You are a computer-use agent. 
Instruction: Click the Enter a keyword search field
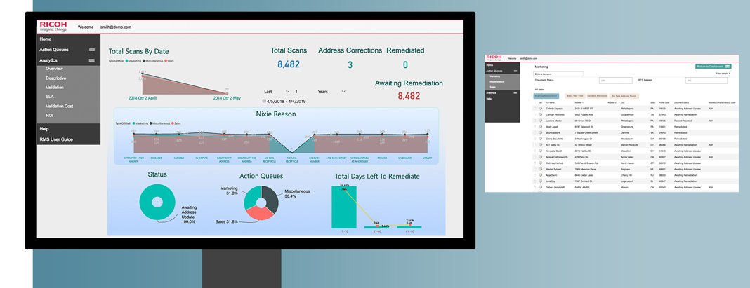(559, 74)
